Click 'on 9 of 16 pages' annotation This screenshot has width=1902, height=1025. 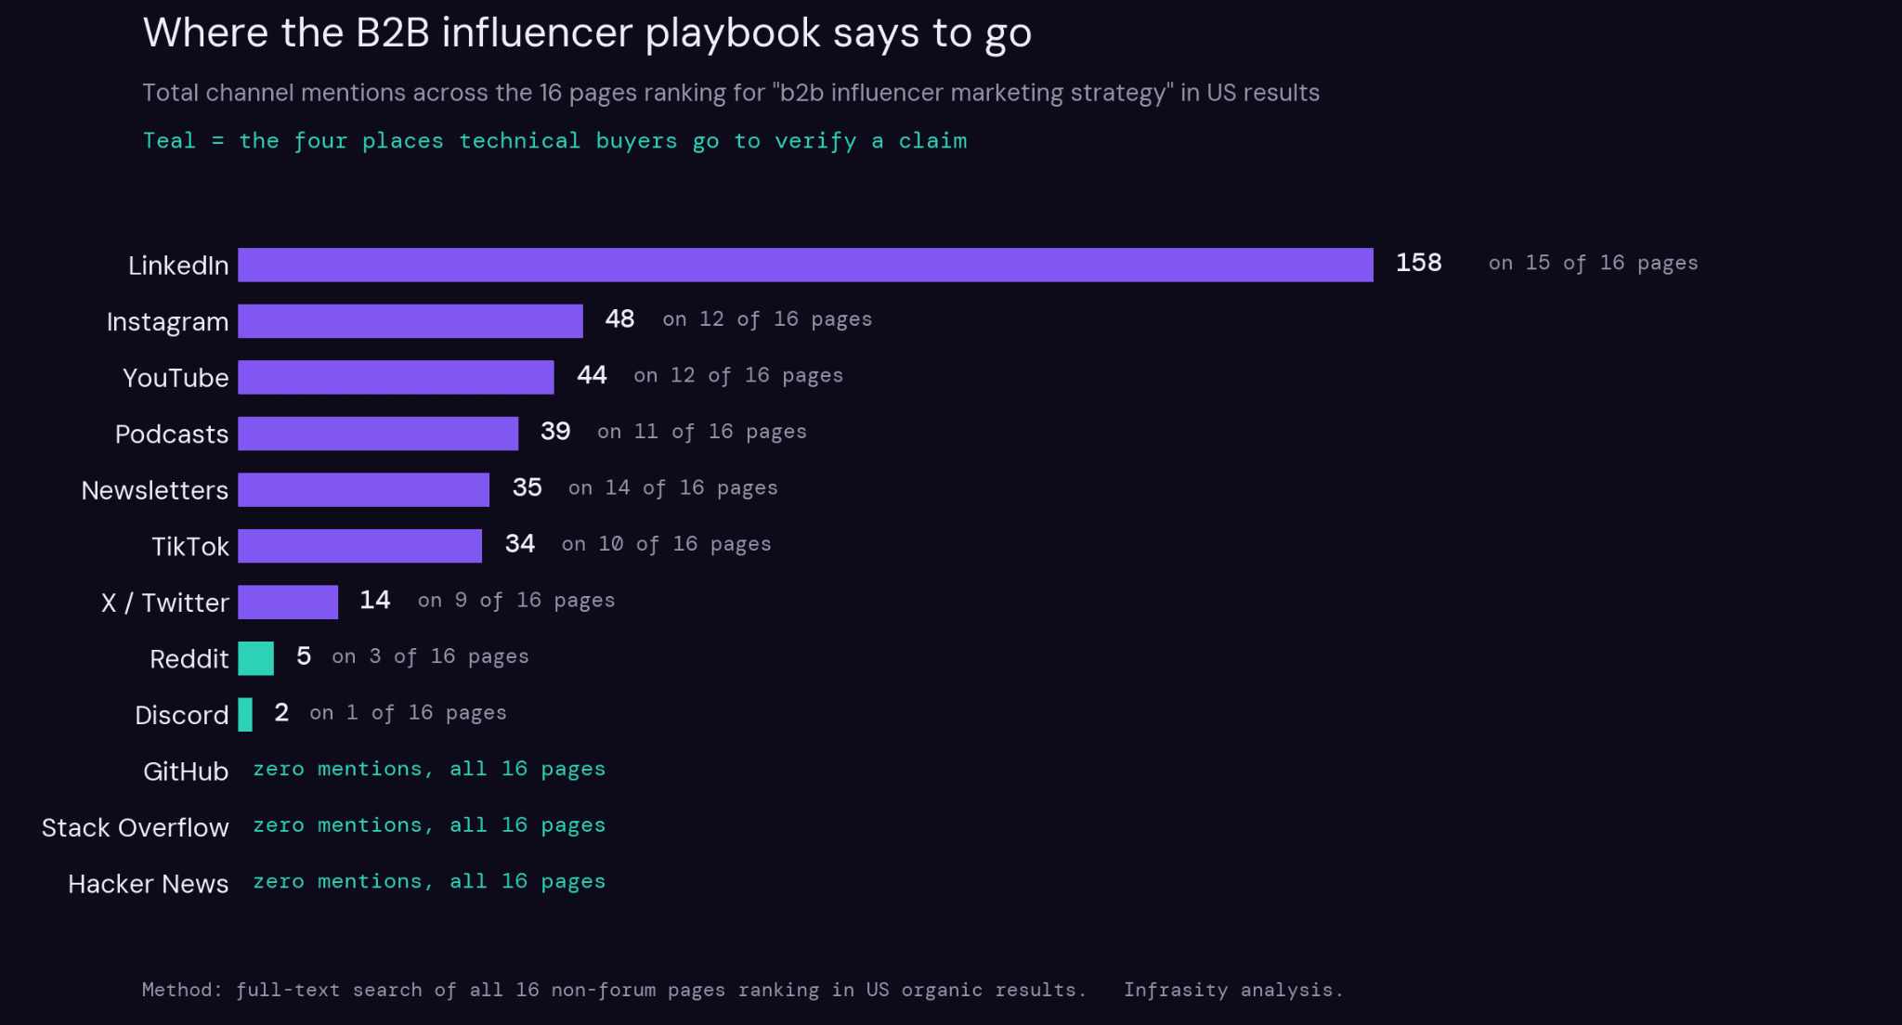click(516, 601)
